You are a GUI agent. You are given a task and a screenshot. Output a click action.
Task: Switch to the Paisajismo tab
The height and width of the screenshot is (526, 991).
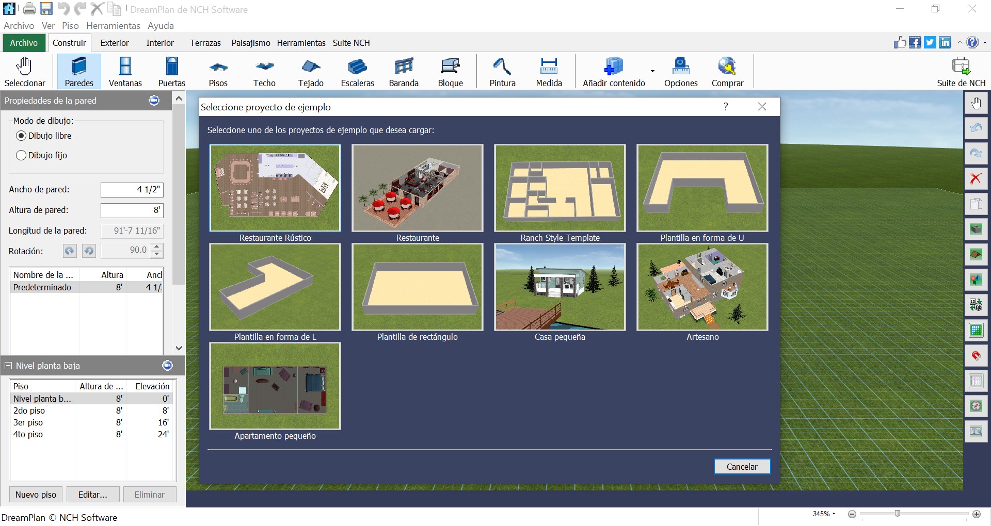(x=251, y=43)
